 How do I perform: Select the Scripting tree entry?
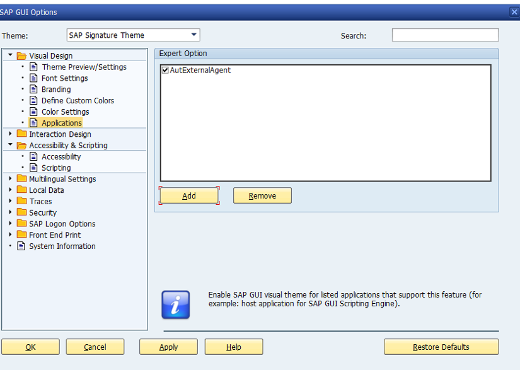(x=56, y=168)
